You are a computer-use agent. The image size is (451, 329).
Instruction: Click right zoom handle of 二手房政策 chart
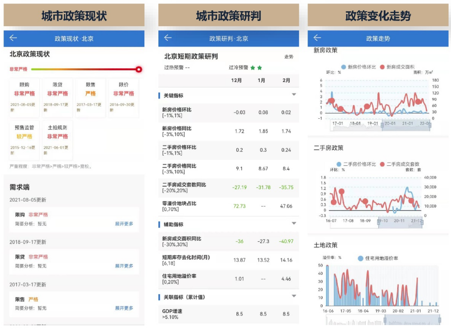[x=422, y=222]
